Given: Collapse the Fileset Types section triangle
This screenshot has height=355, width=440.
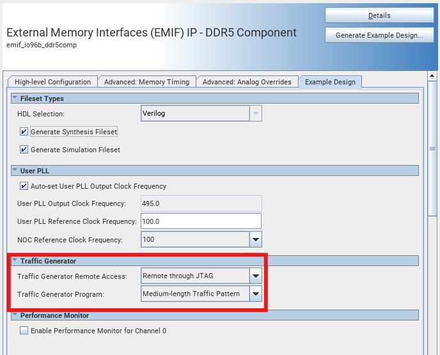Looking at the screenshot, I should [15, 99].
